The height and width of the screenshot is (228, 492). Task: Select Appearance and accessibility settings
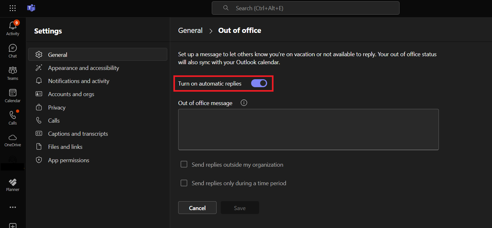tap(98, 68)
